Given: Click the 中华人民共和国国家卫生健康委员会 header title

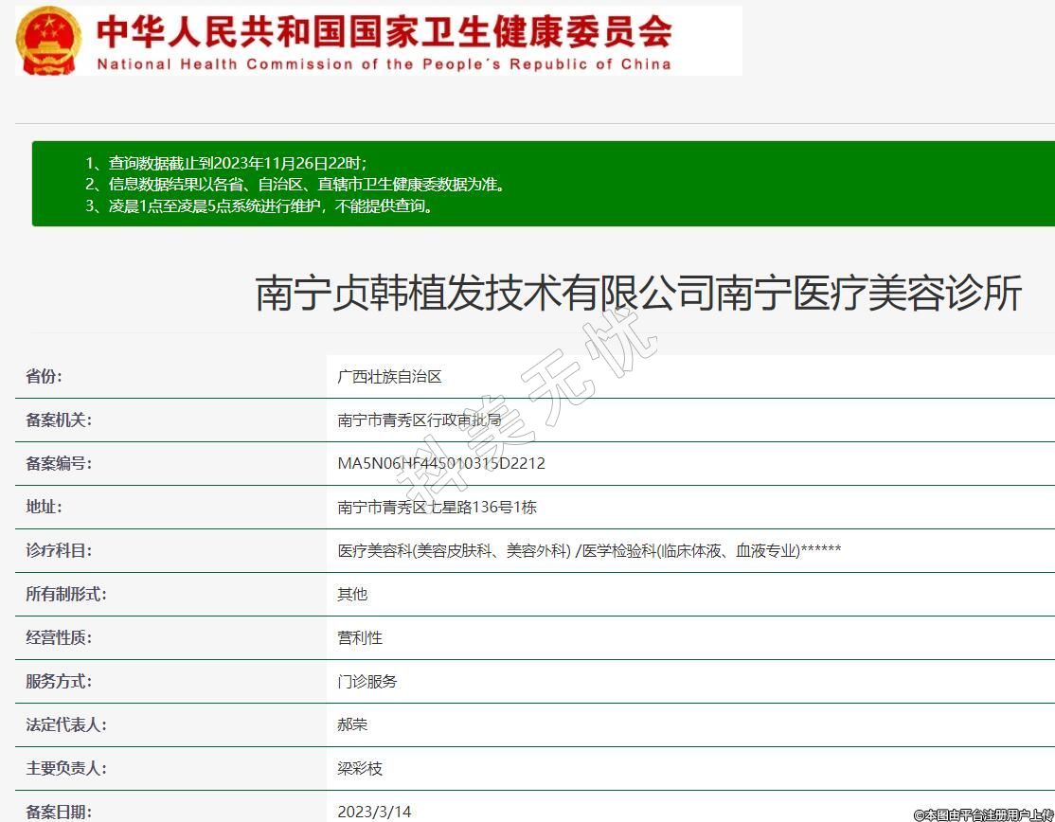Looking at the screenshot, I should coord(384,31).
